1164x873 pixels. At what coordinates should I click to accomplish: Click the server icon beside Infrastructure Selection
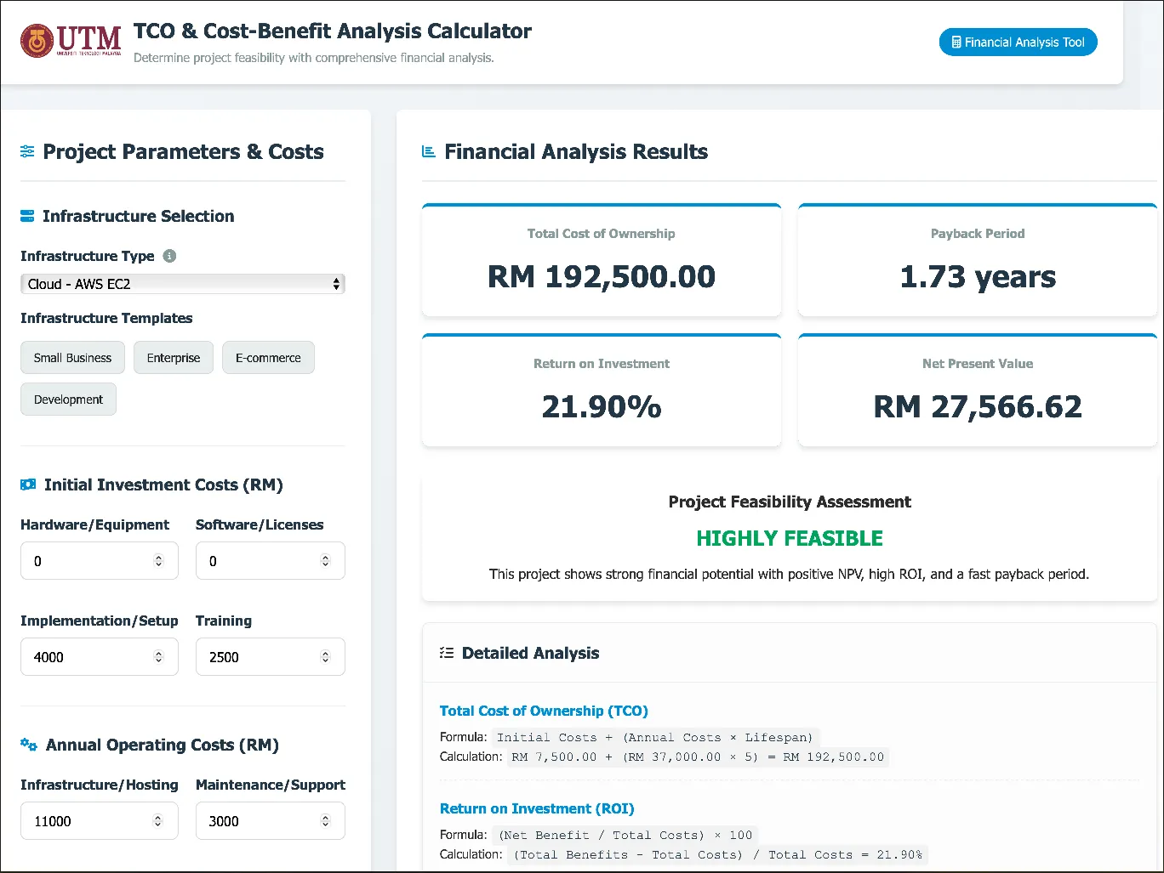pyautogui.click(x=27, y=216)
